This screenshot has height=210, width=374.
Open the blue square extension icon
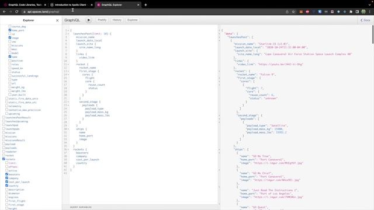320,12
